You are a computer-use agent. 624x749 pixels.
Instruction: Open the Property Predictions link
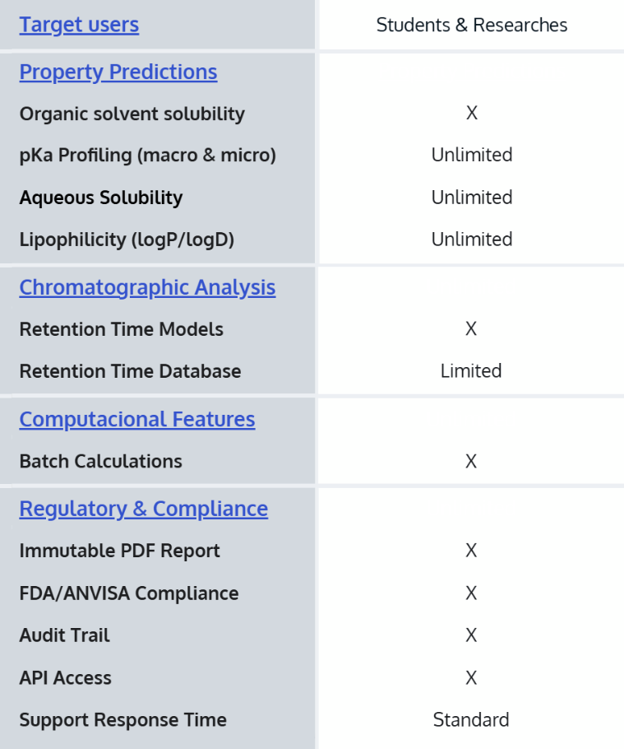(118, 72)
